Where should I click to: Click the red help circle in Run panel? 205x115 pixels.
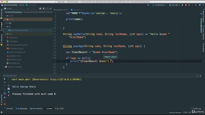(5, 104)
